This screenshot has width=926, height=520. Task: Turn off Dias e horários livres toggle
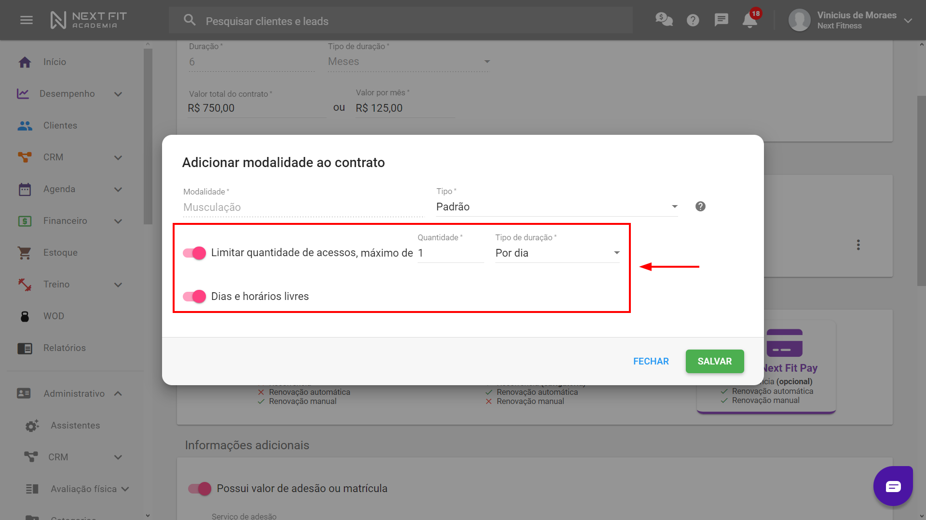pos(194,297)
